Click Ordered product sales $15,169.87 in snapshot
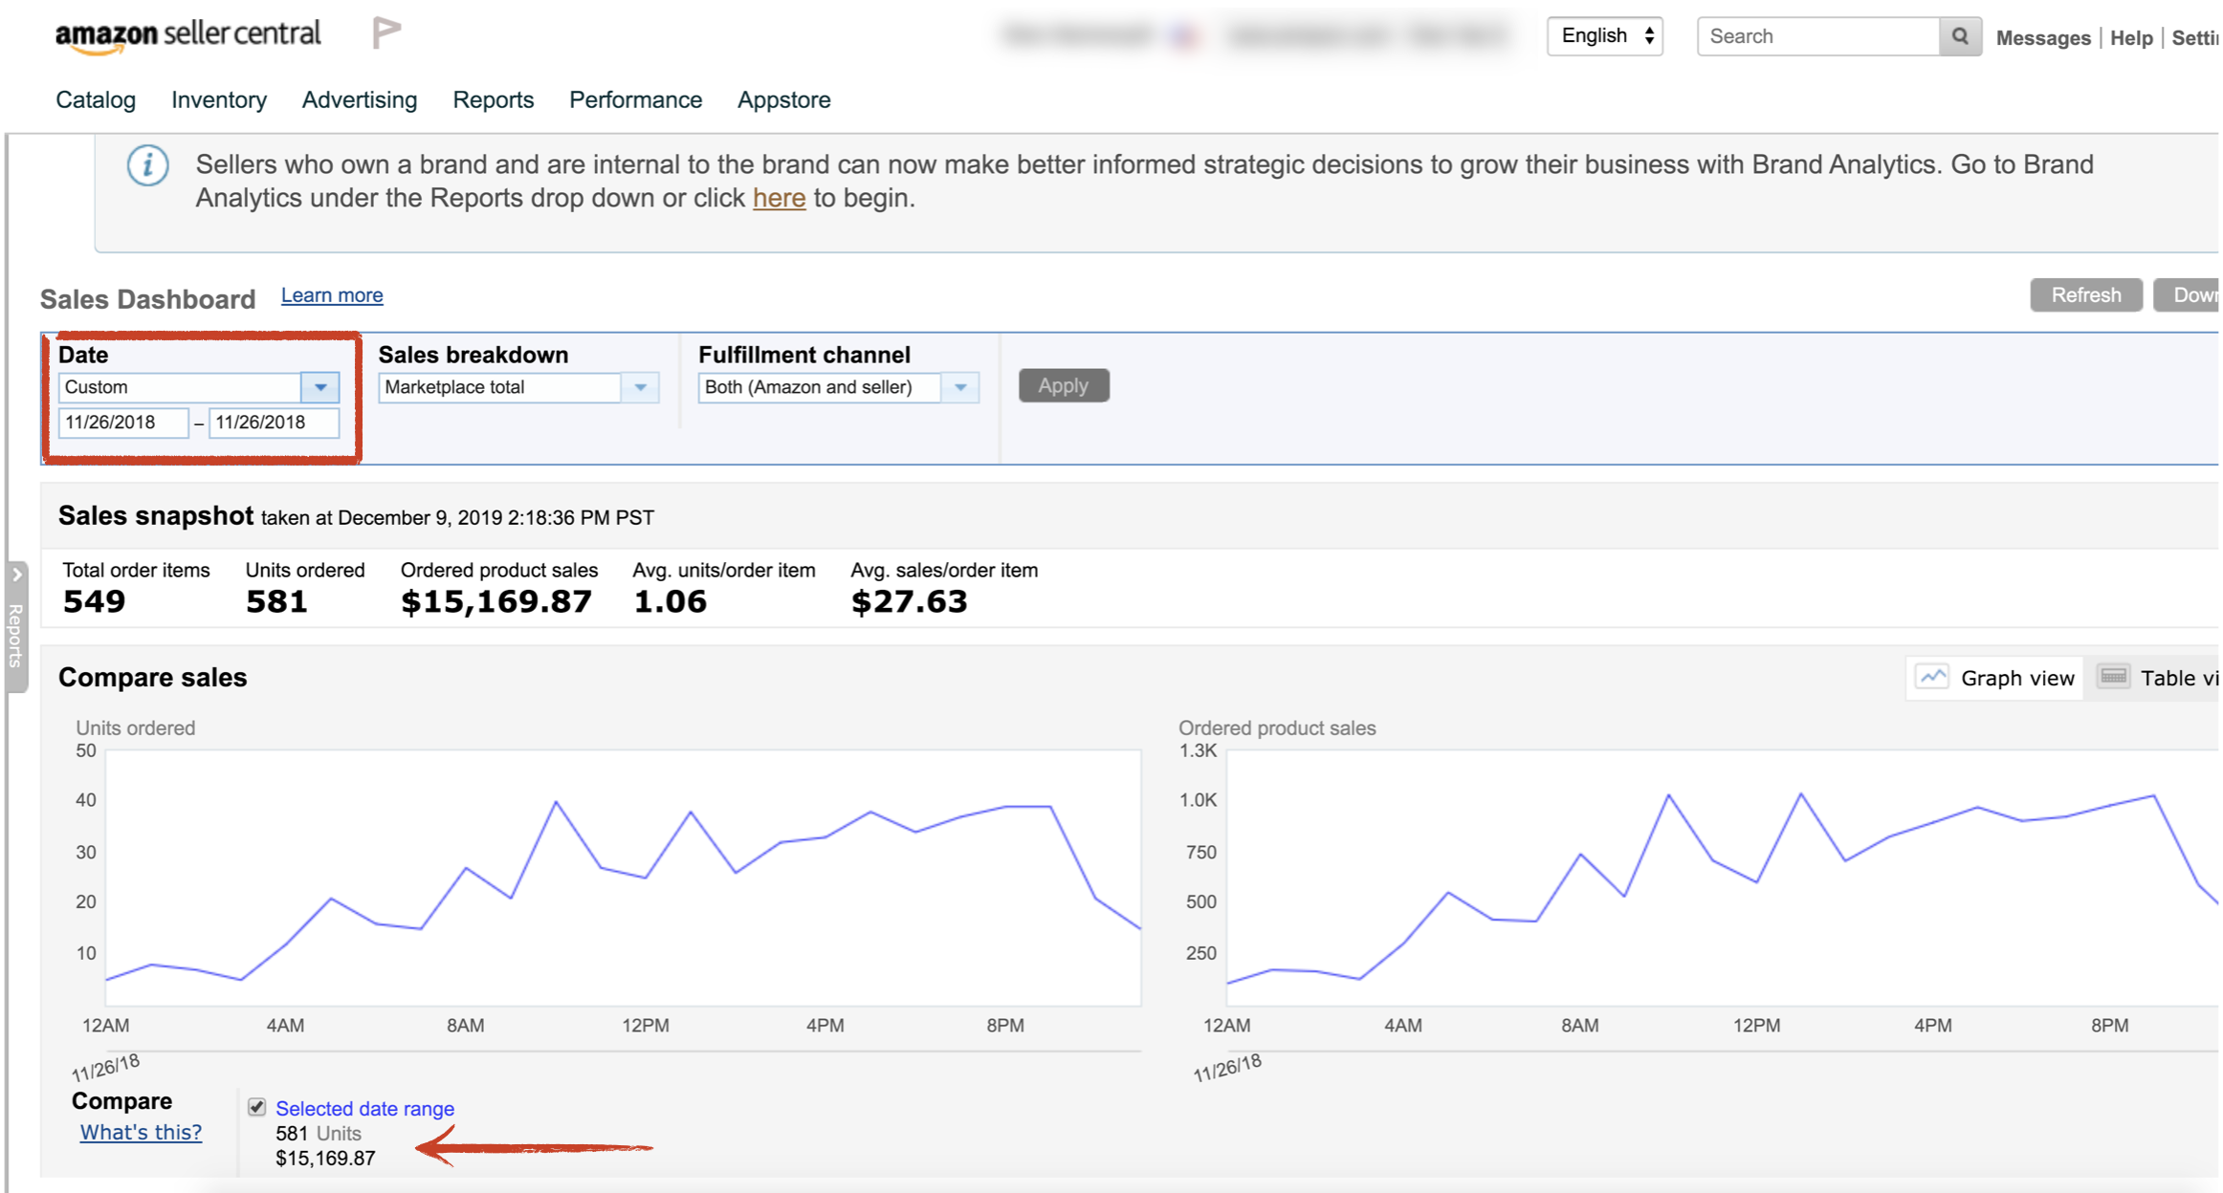The width and height of the screenshot is (2223, 1193). 496,601
